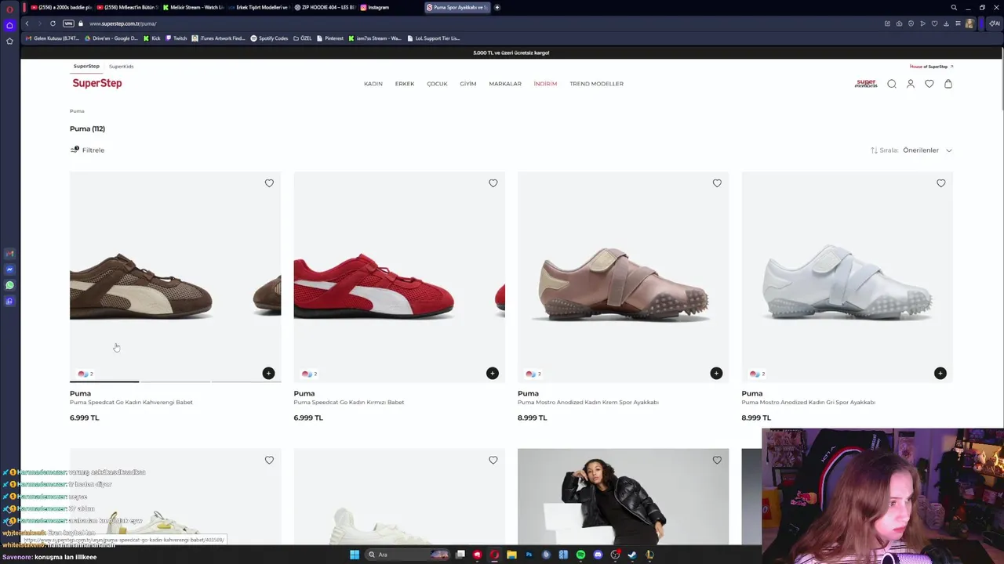Favorite the black puffer jacket product

click(717, 461)
